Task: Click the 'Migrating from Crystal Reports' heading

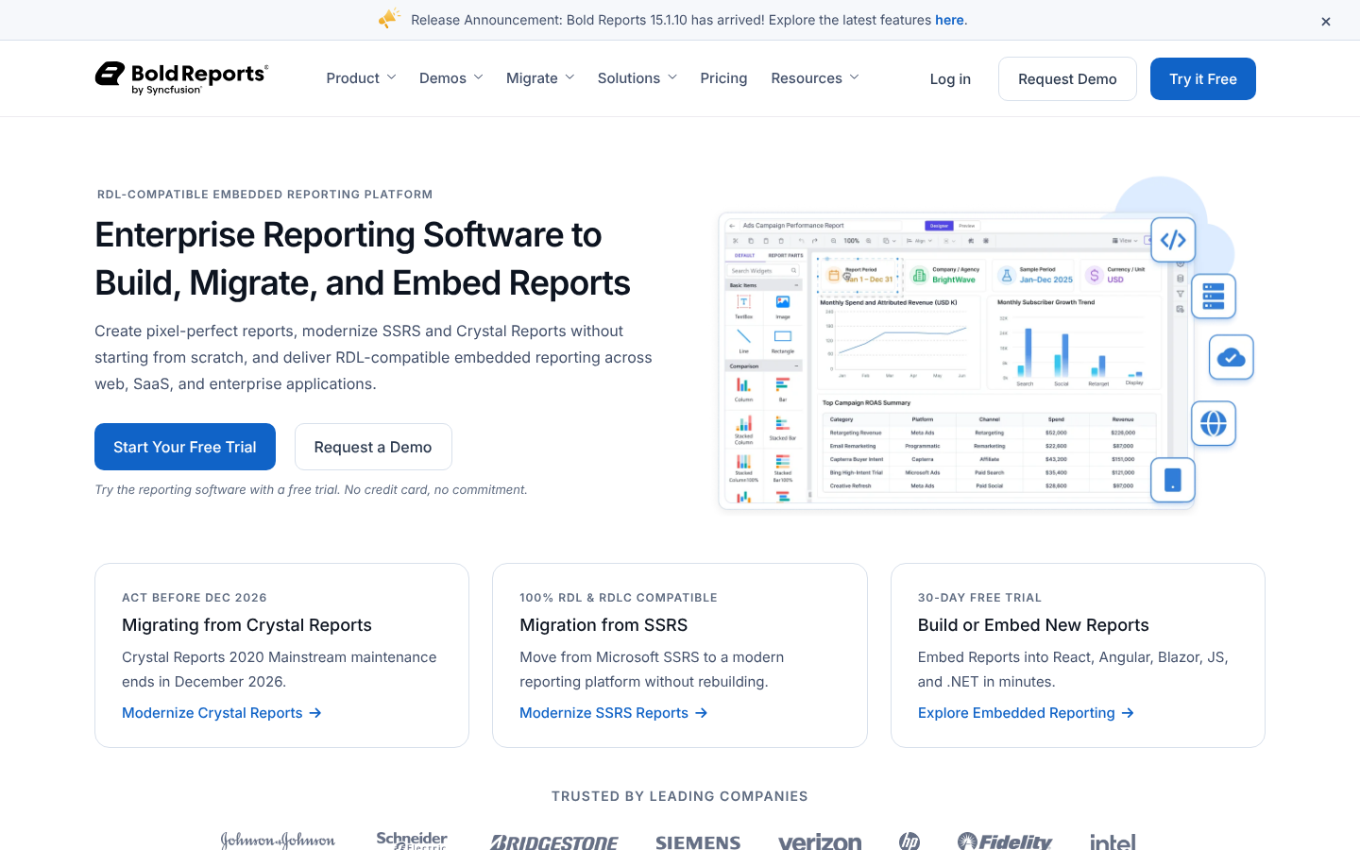Action: tap(246, 625)
